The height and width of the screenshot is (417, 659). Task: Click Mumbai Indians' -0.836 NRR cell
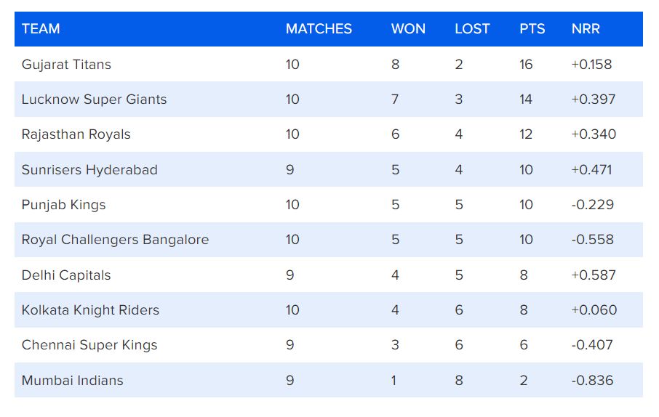(592, 380)
